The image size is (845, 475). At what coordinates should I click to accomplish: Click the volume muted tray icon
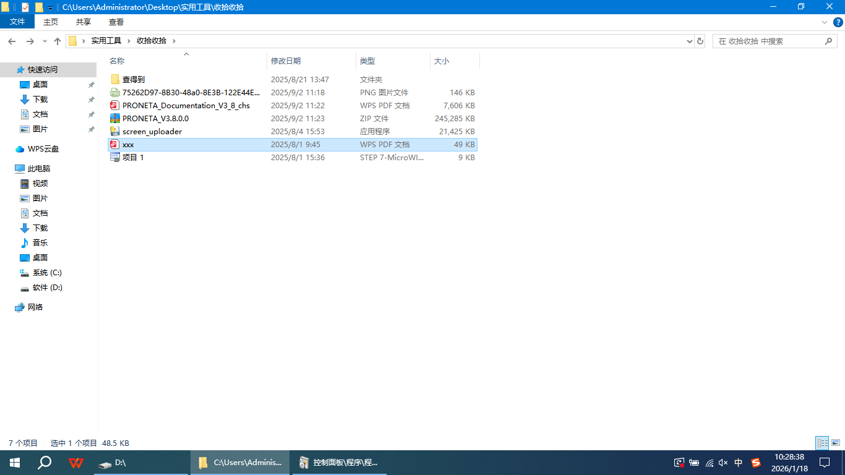[723, 463]
